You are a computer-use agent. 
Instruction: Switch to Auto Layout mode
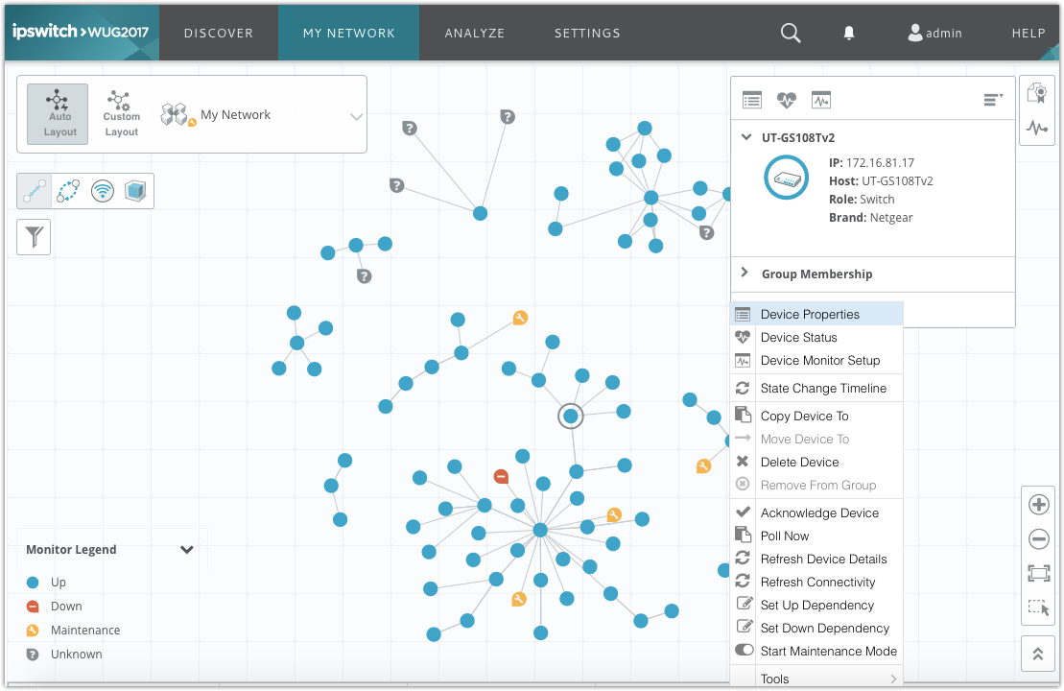pyautogui.click(x=59, y=114)
